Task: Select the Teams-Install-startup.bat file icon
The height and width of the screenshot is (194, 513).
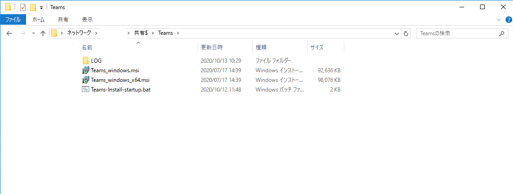Action: click(x=85, y=89)
